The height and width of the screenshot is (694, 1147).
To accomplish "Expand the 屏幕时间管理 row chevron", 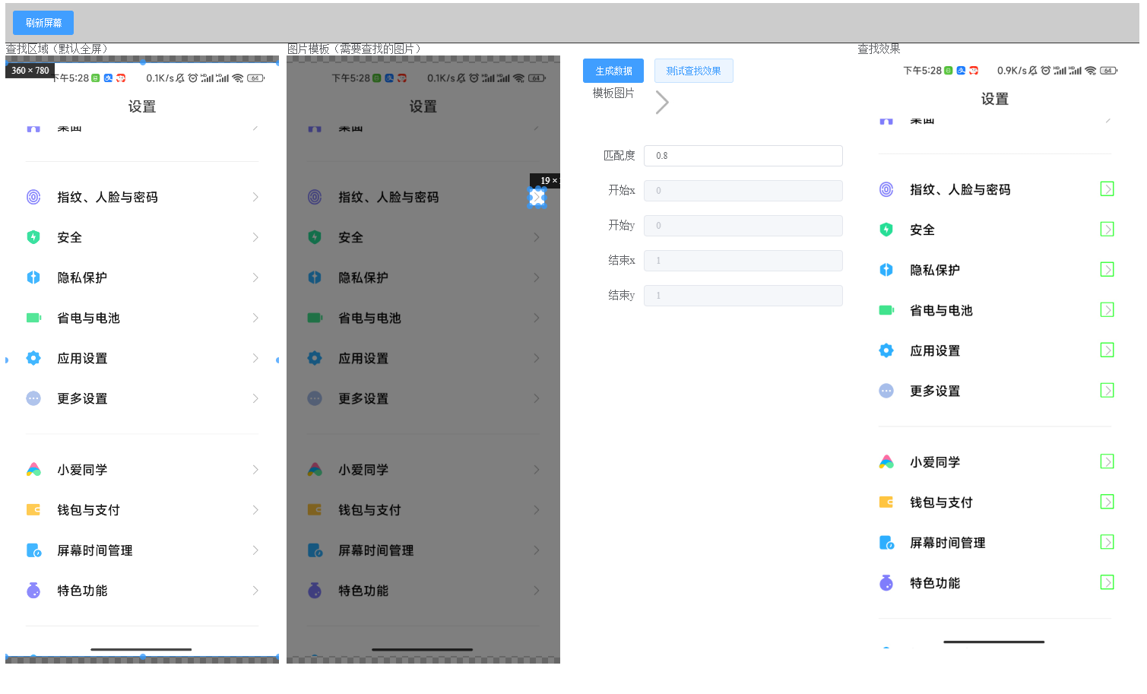I will pos(255,550).
